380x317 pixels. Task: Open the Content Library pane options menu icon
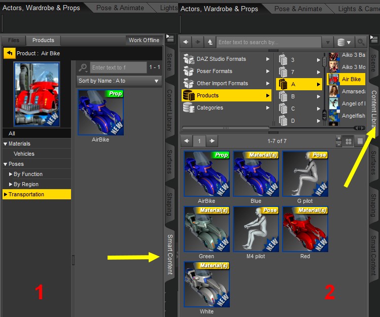pos(374,39)
